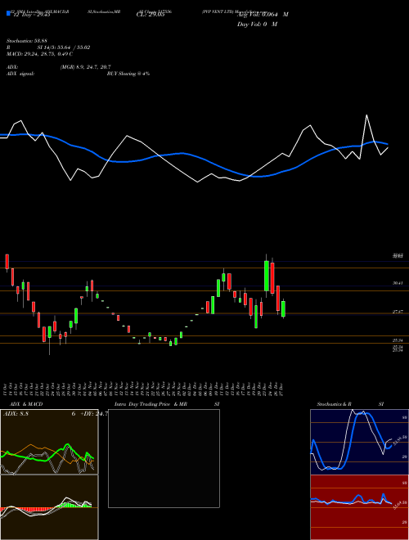Click the red RSI chart panel

pyautogui.click(x=359, y=507)
